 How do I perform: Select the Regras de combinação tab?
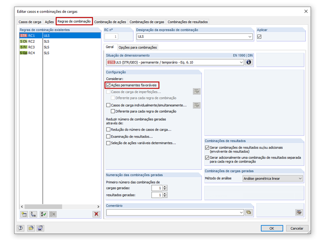74,21
